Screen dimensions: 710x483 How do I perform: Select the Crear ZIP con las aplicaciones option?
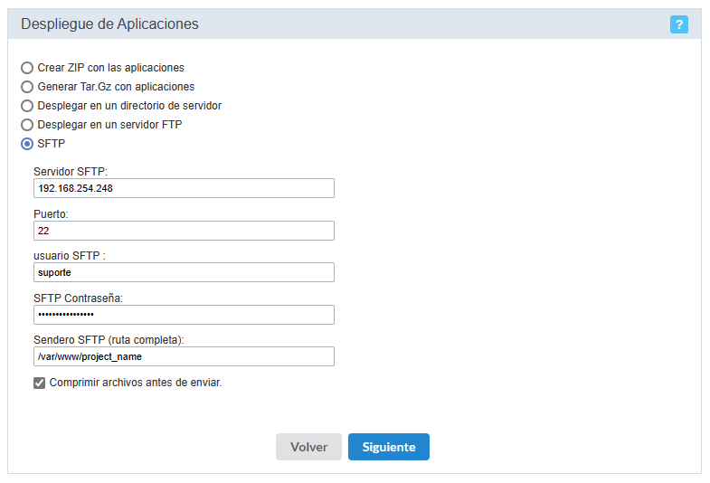click(27, 68)
